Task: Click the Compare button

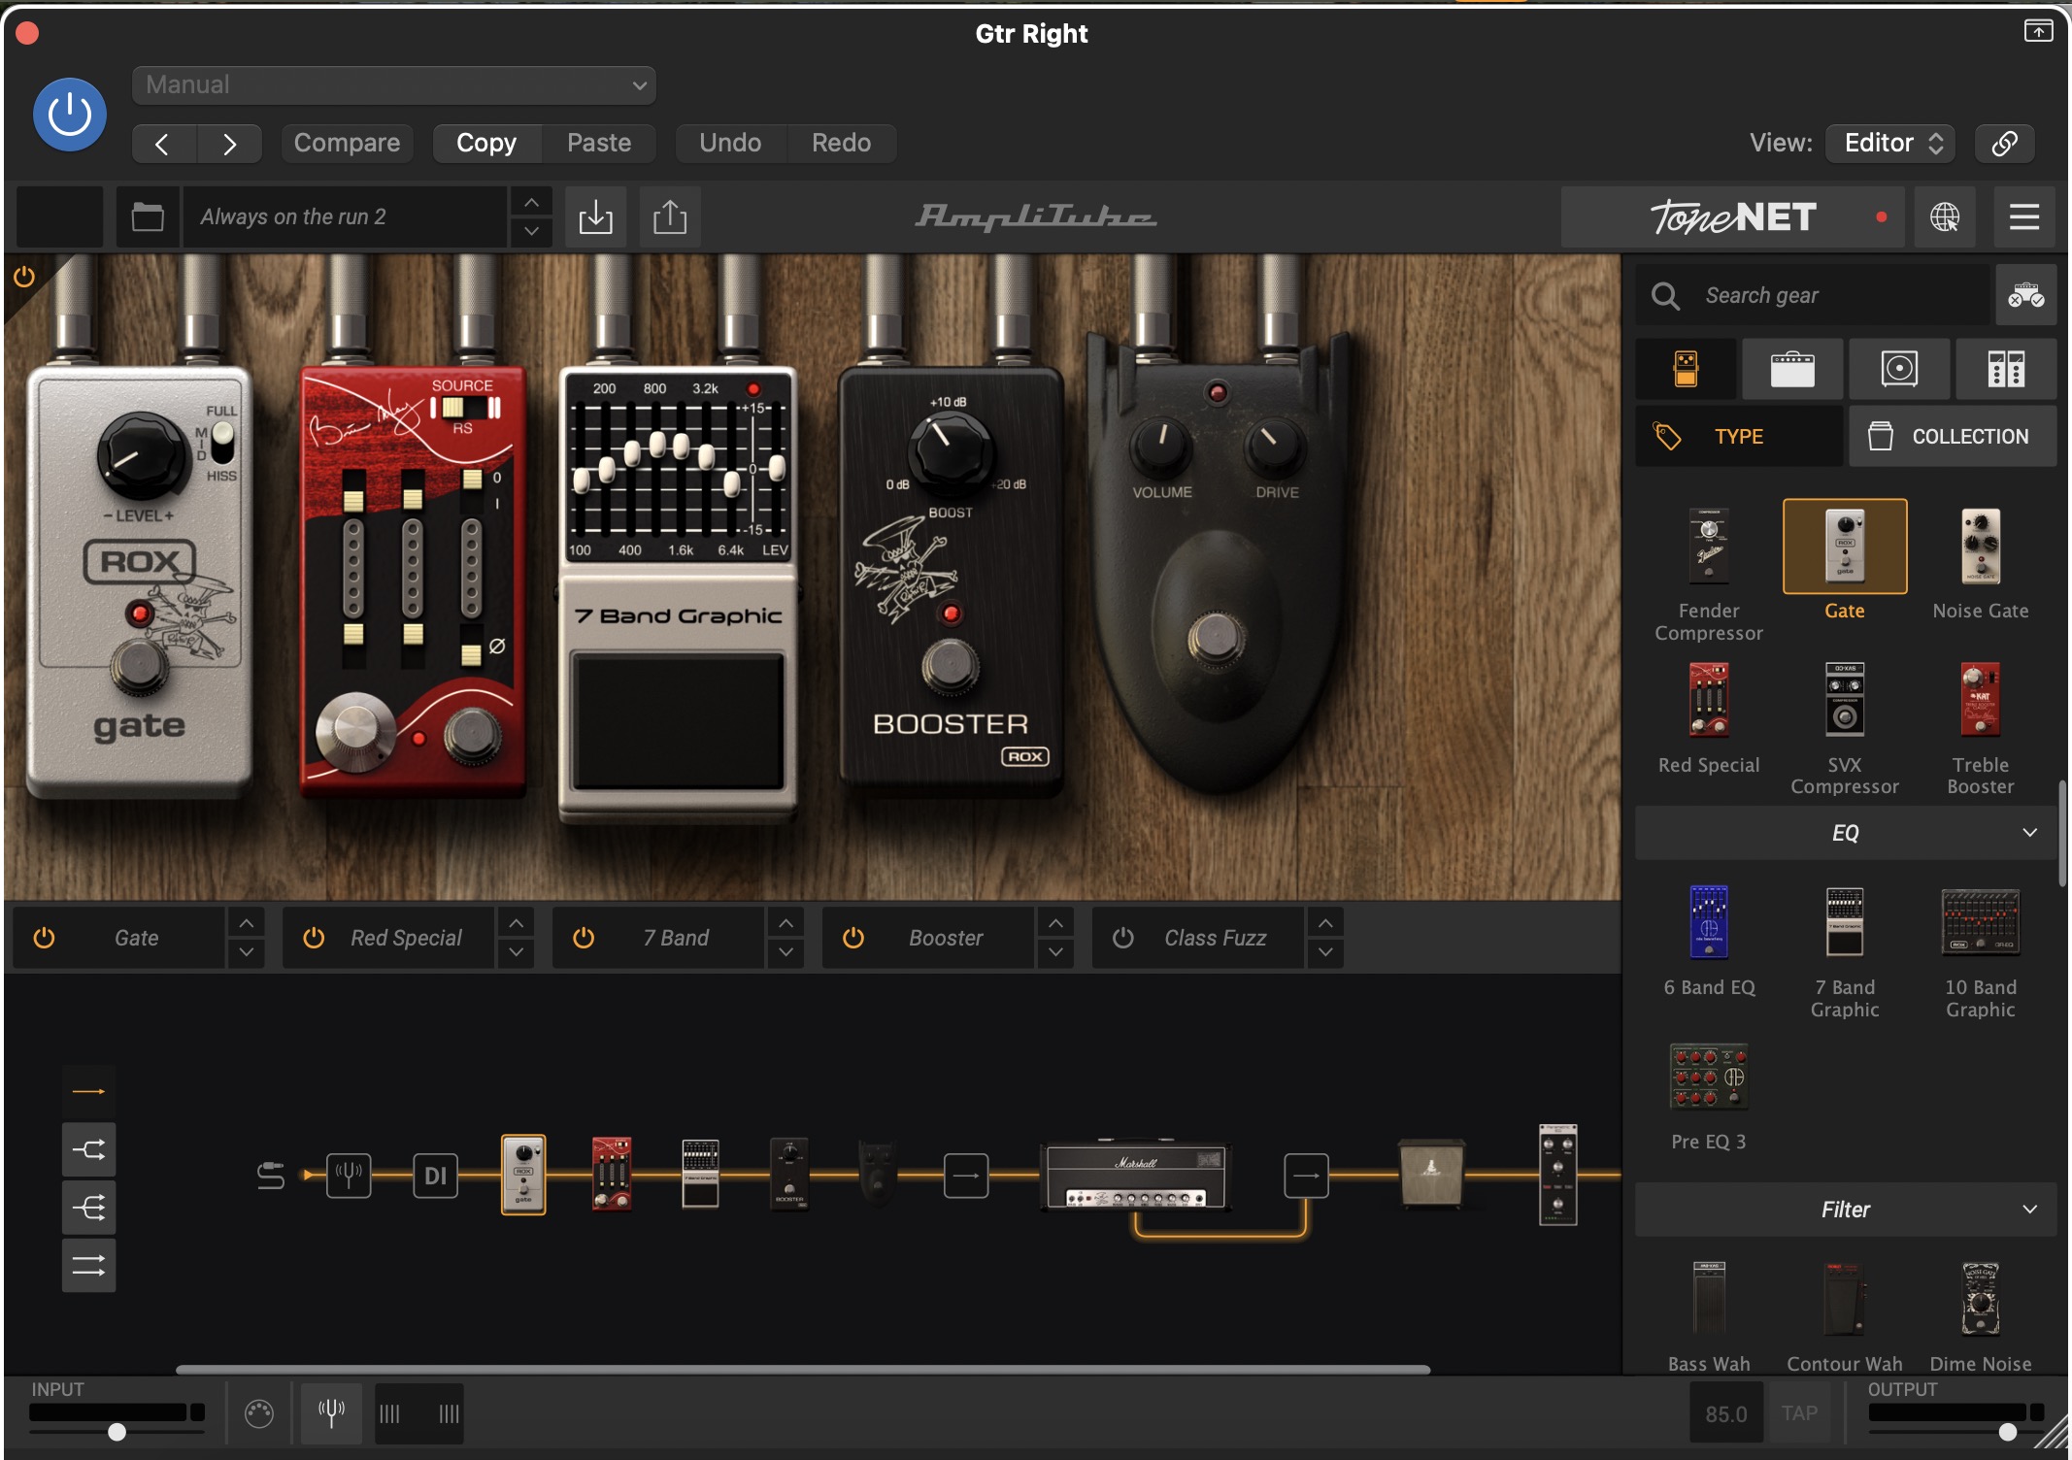Action: coord(347,144)
